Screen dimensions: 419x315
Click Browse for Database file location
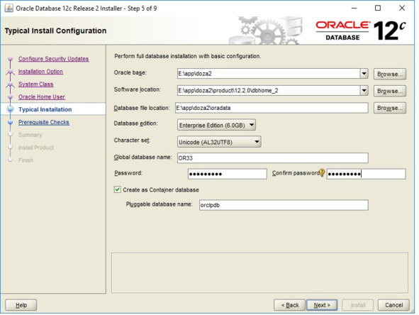coord(390,108)
